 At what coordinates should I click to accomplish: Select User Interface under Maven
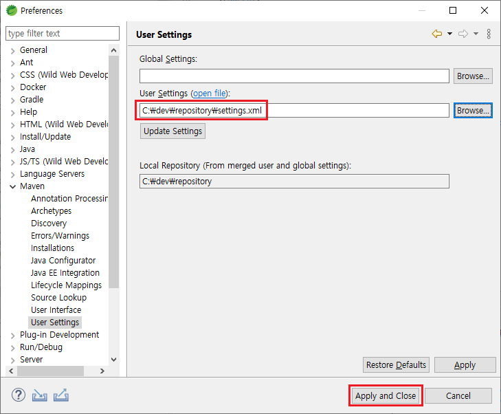tap(56, 309)
